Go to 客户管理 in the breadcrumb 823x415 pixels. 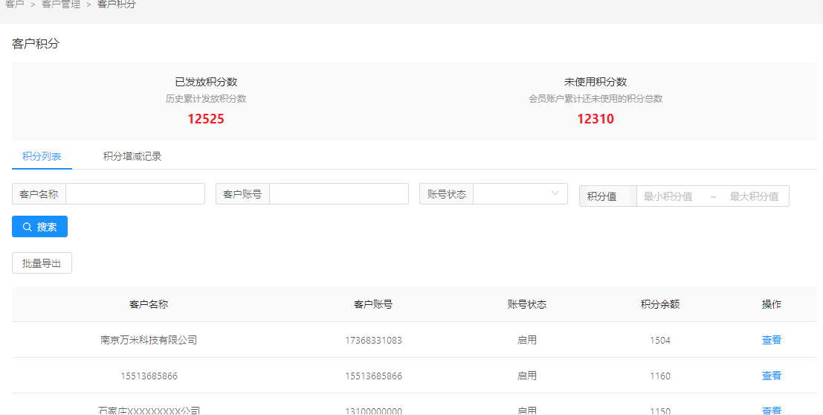pos(61,4)
